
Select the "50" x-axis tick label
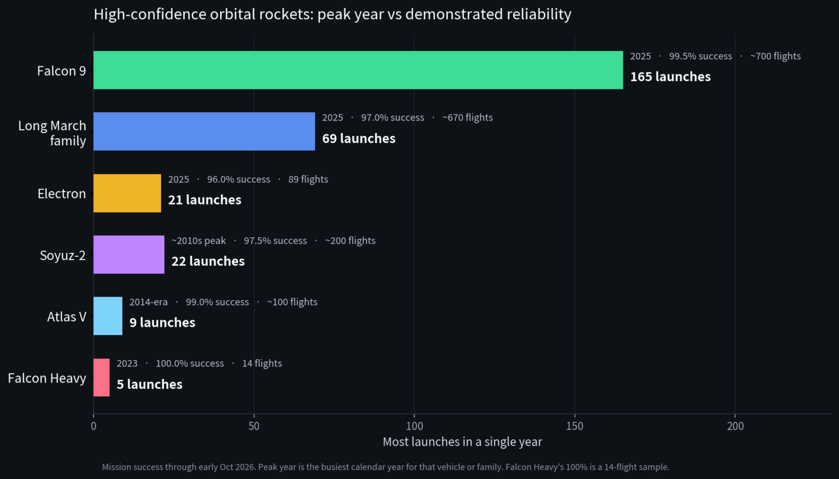(254, 427)
